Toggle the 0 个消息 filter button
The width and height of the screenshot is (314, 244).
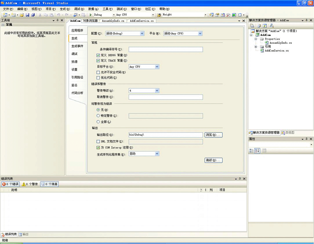pyautogui.click(x=49, y=184)
